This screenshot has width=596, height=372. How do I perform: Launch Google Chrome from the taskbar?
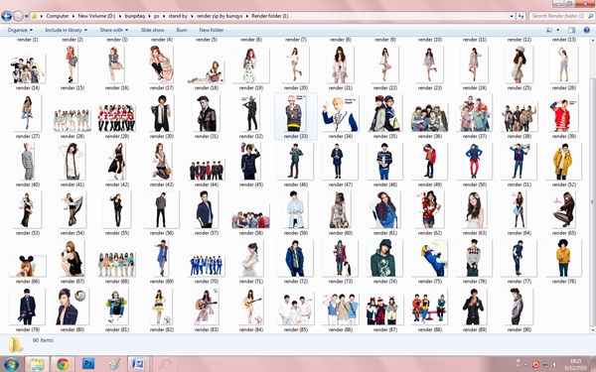click(x=63, y=364)
